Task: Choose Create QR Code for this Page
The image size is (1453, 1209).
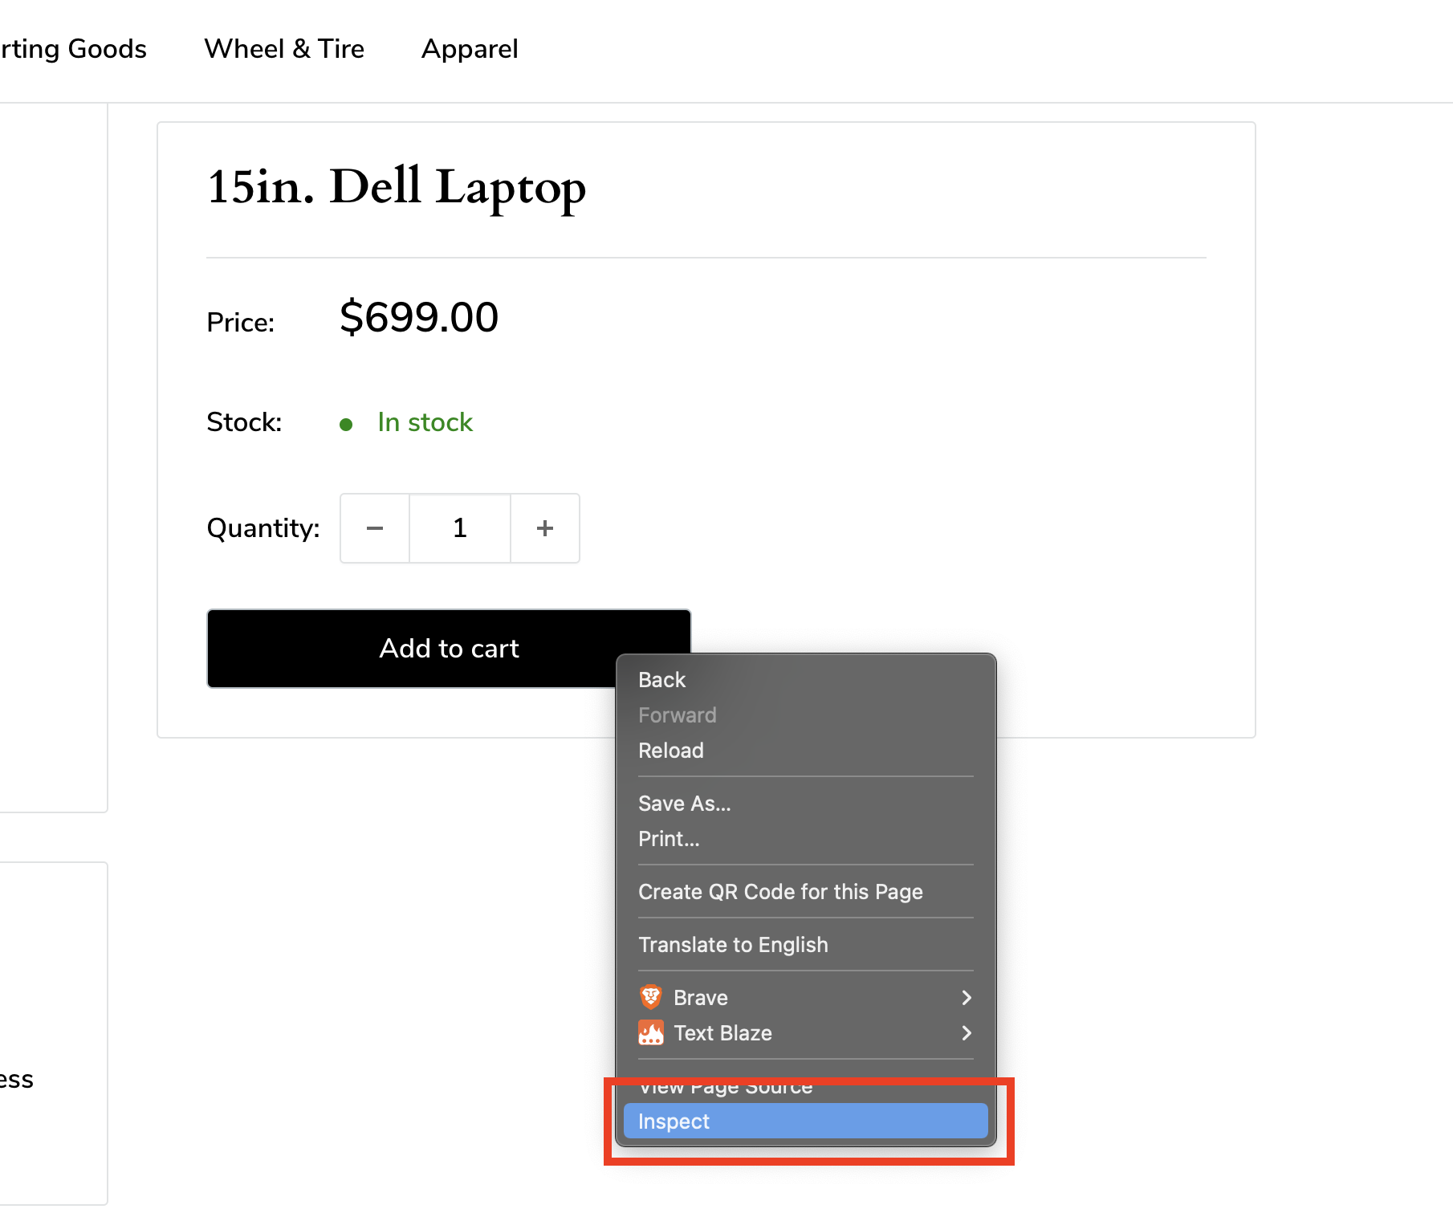Action: [806, 892]
